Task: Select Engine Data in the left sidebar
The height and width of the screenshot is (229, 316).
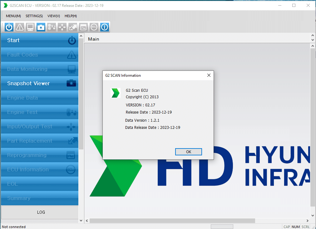Action: point(39,98)
